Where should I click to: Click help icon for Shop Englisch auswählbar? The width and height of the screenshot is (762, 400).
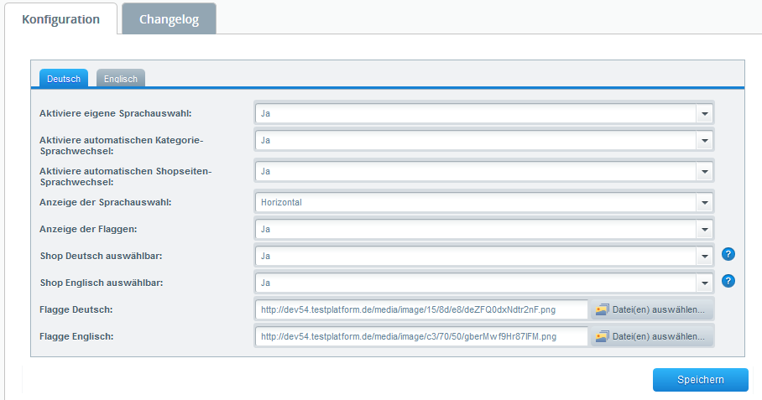[x=728, y=281]
